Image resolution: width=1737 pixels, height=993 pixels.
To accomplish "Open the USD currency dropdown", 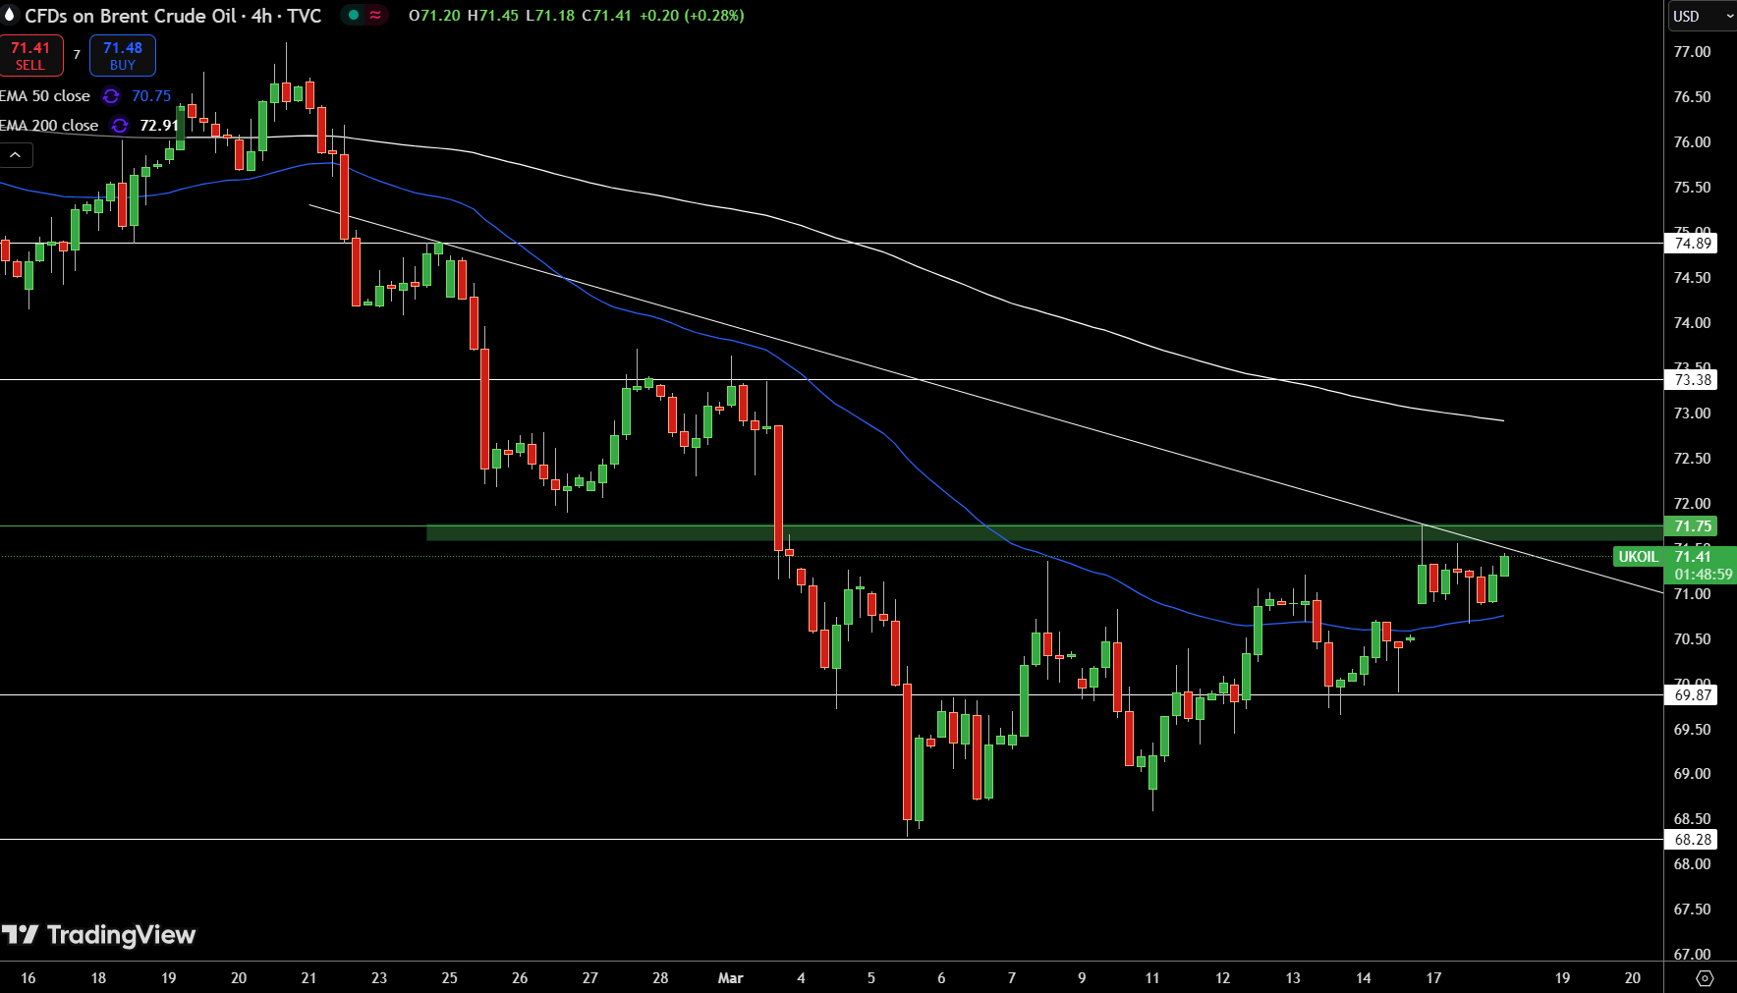I will coord(1703,16).
